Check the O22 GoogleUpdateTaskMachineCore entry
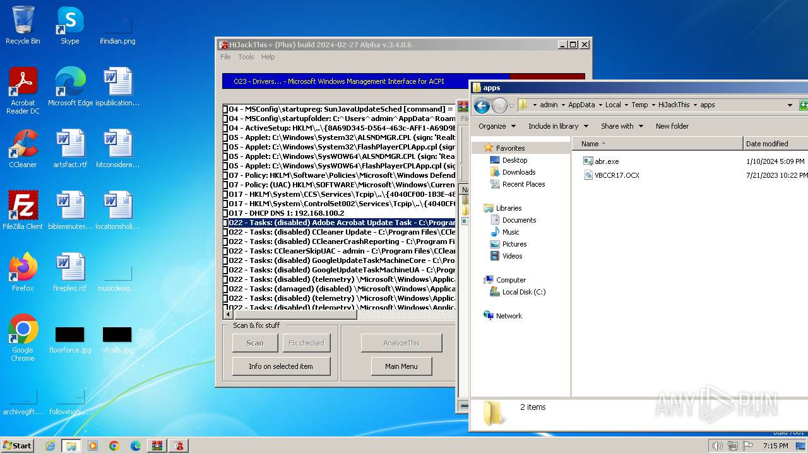Image resolution: width=808 pixels, height=454 pixels. click(x=225, y=260)
